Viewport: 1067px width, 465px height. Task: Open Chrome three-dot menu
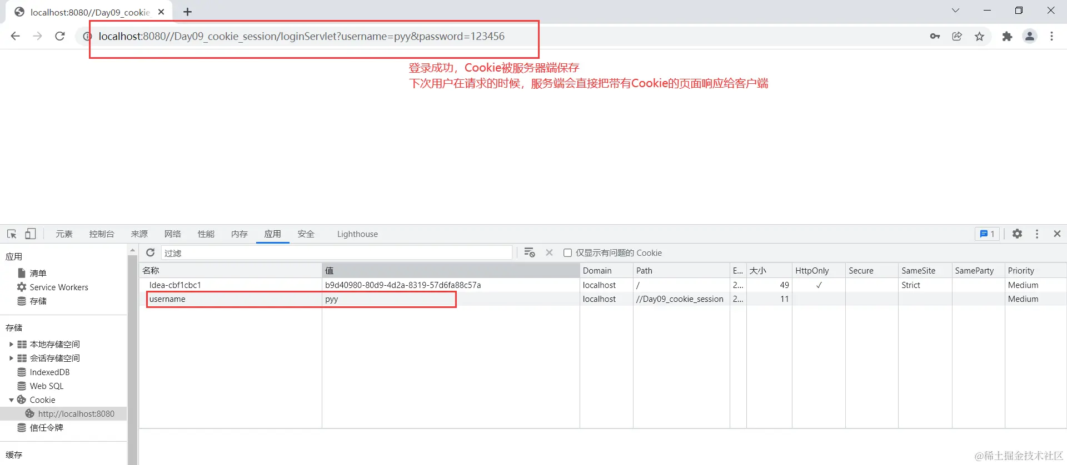(1051, 36)
